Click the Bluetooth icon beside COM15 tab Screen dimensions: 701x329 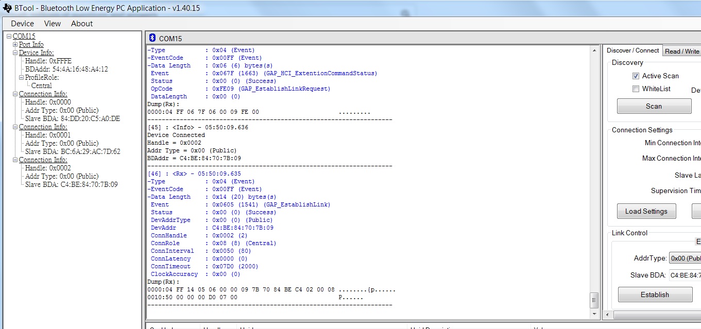[x=152, y=38]
